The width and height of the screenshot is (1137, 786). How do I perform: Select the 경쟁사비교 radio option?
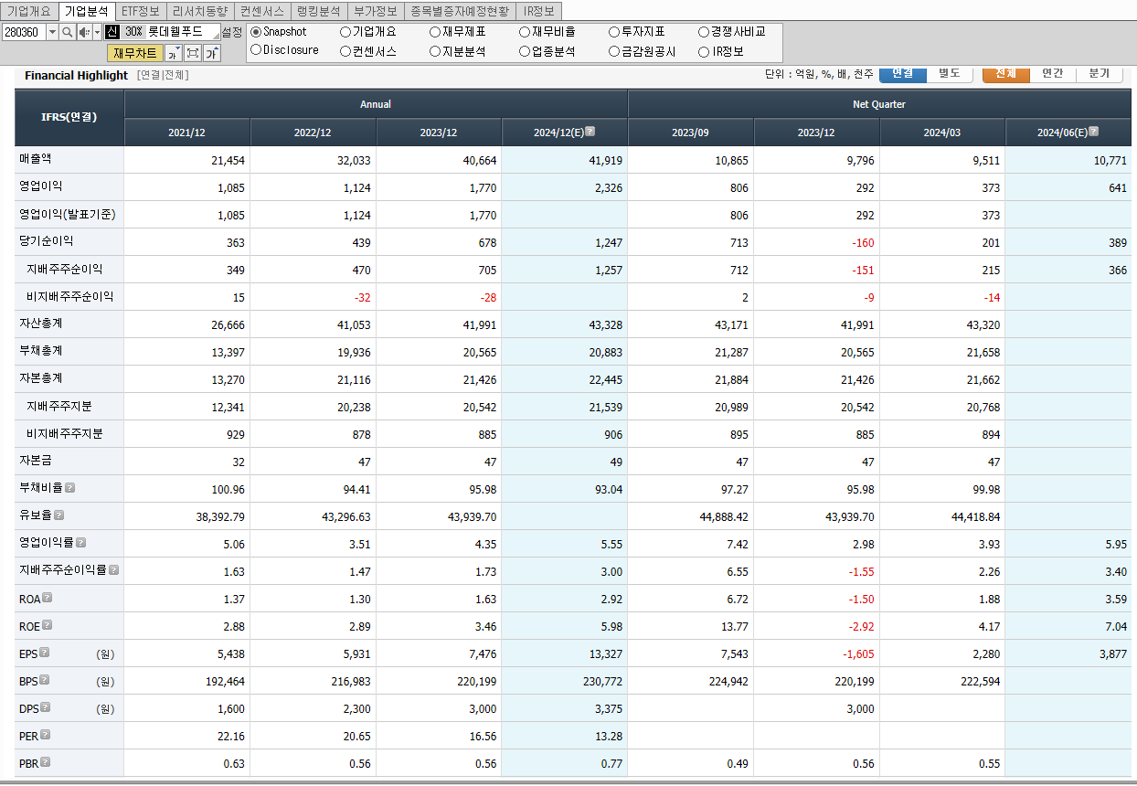pos(704,32)
